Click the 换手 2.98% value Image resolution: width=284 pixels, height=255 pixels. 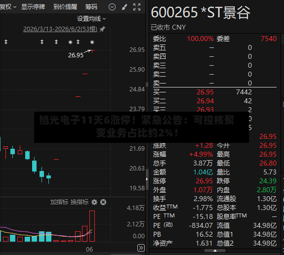[203, 199]
